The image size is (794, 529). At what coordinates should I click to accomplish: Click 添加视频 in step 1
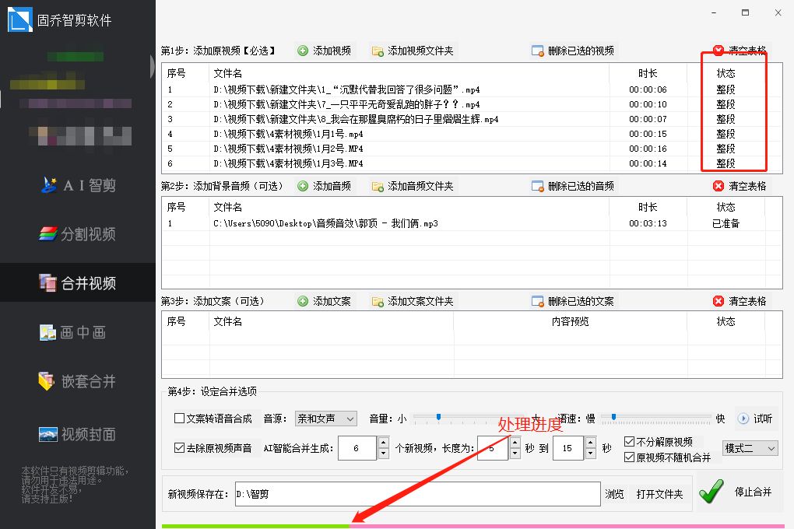pos(325,51)
